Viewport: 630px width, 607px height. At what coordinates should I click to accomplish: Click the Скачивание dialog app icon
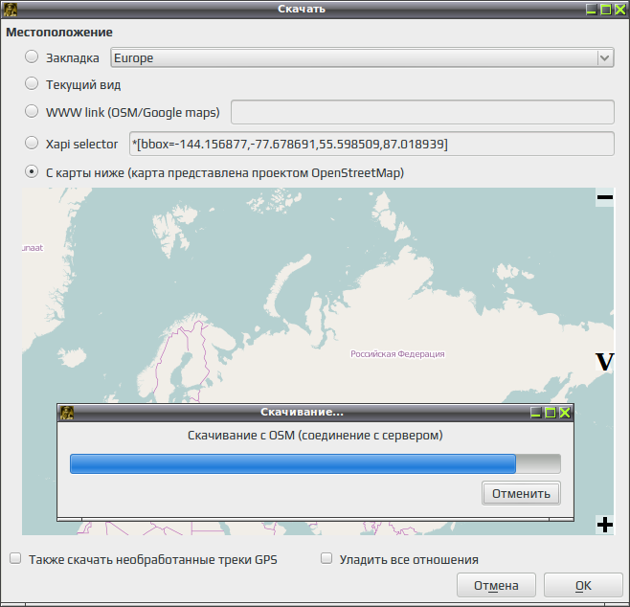tap(66, 413)
